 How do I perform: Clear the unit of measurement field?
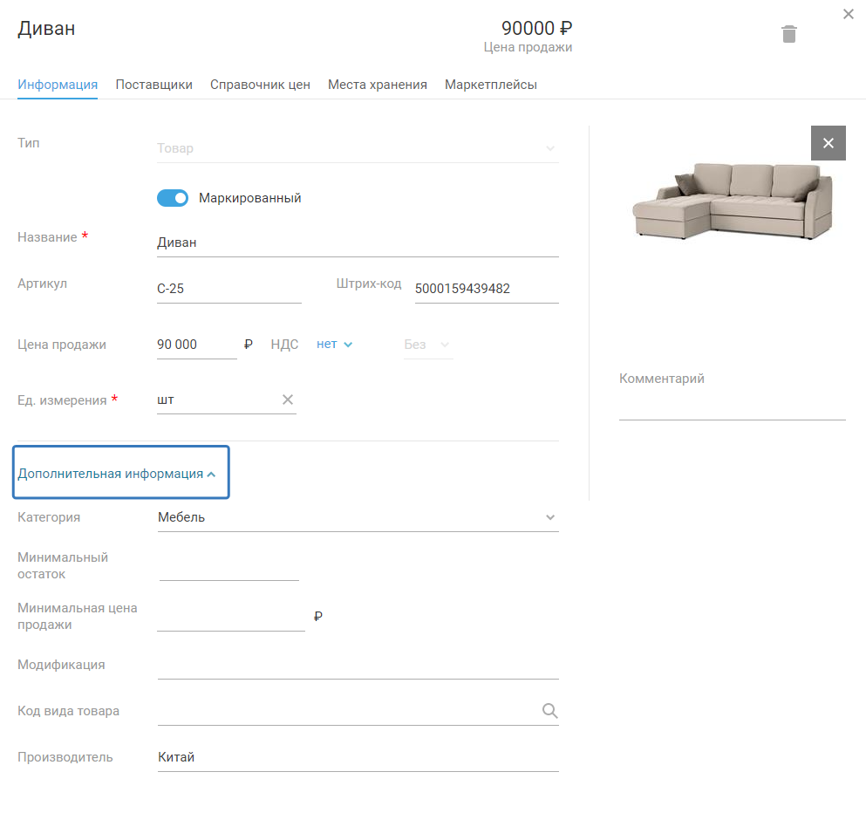(288, 400)
